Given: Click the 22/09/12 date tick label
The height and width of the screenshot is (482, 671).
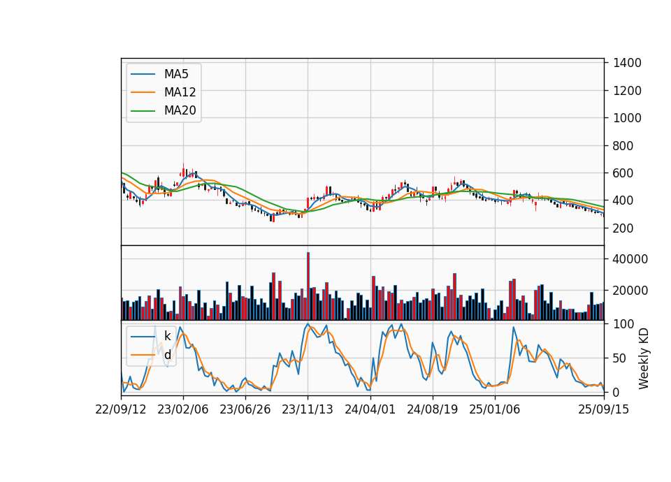Looking at the screenshot, I should (121, 409).
